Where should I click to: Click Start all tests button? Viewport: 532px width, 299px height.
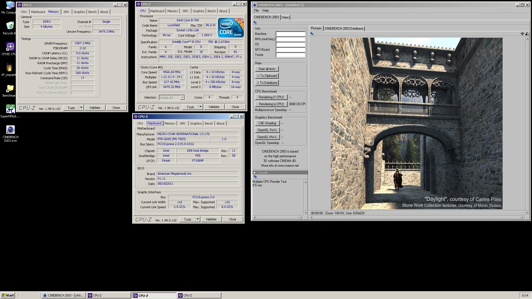(267, 69)
